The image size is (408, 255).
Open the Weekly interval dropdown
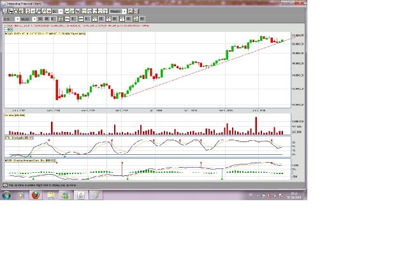(x=118, y=11)
